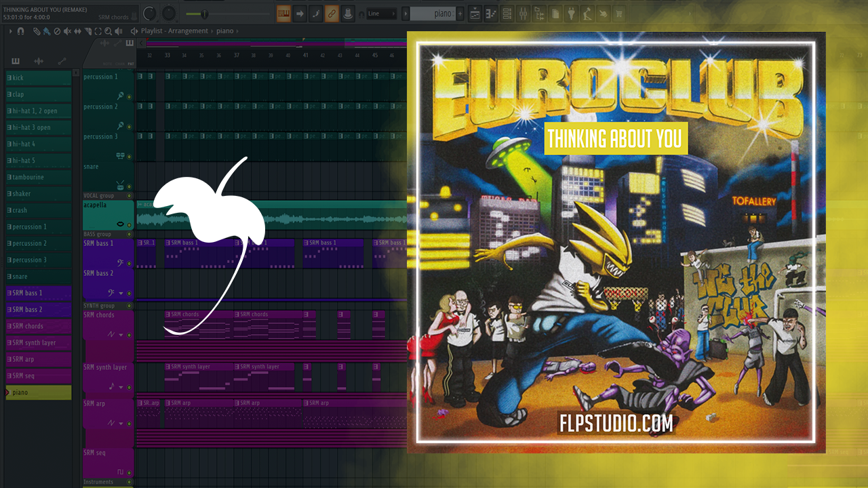Add a new pattern with plus button
868x488 pixels.
[460, 14]
